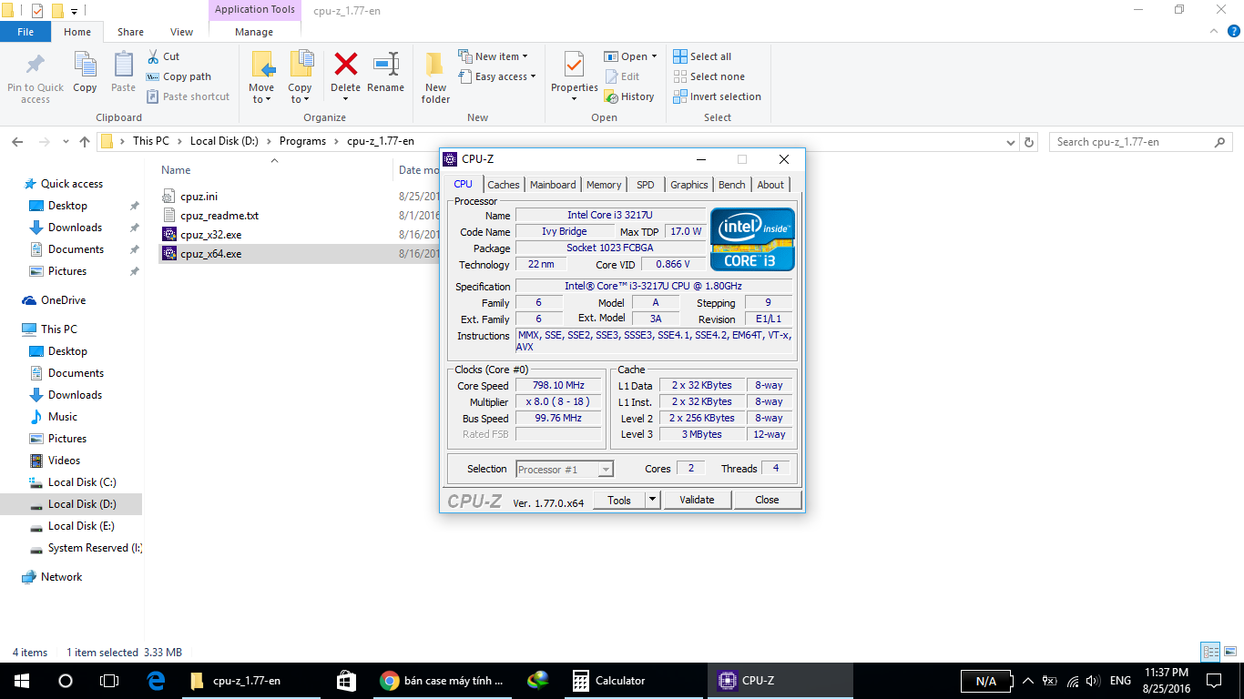The height and width of the screenshot is (699, 1244).
Task: Select the cpuz_x32.exe file
Action: tap(210, 235)
